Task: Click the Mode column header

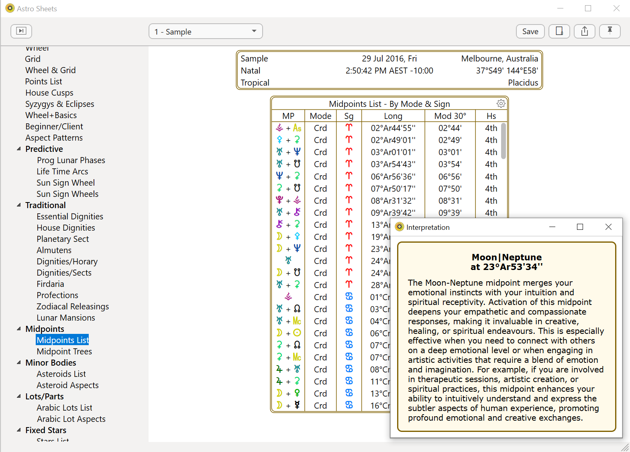Action: [x=320, y=116]
